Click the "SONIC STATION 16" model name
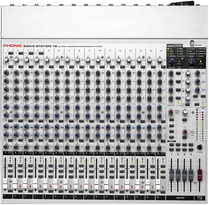This screenshot has width=209, height=205. pos(40,46)
